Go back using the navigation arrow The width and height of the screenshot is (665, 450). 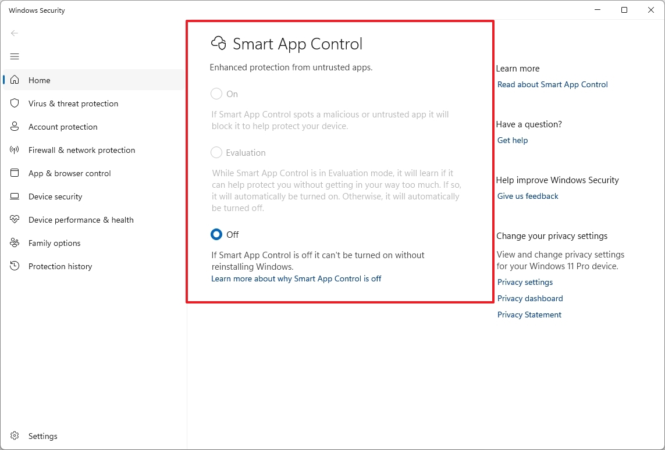click(15, 33)
